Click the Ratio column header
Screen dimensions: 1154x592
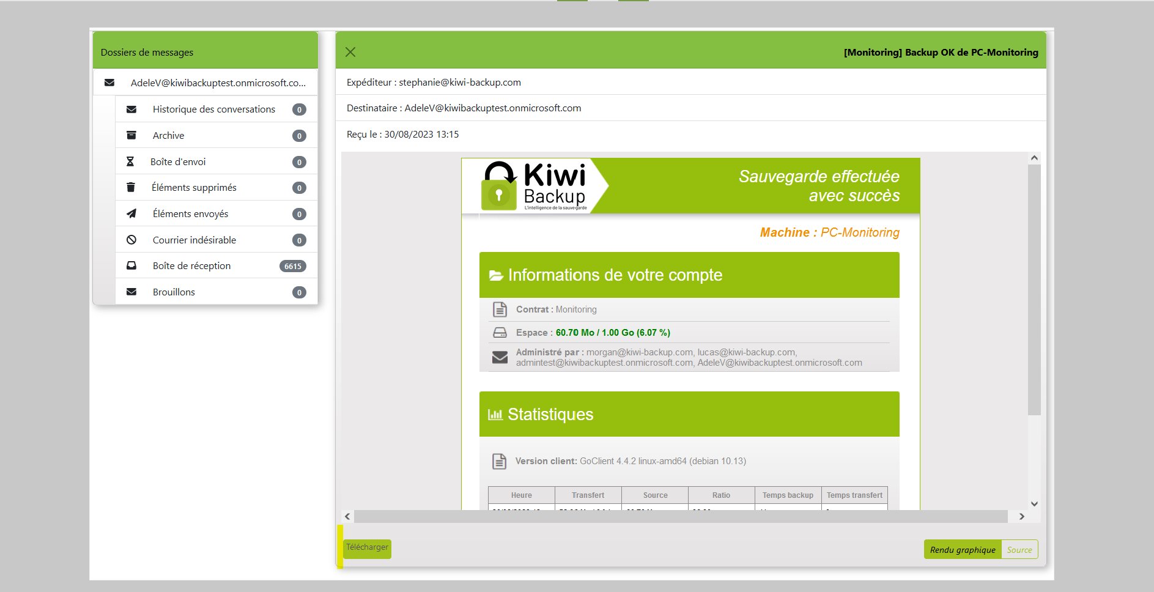721,495
